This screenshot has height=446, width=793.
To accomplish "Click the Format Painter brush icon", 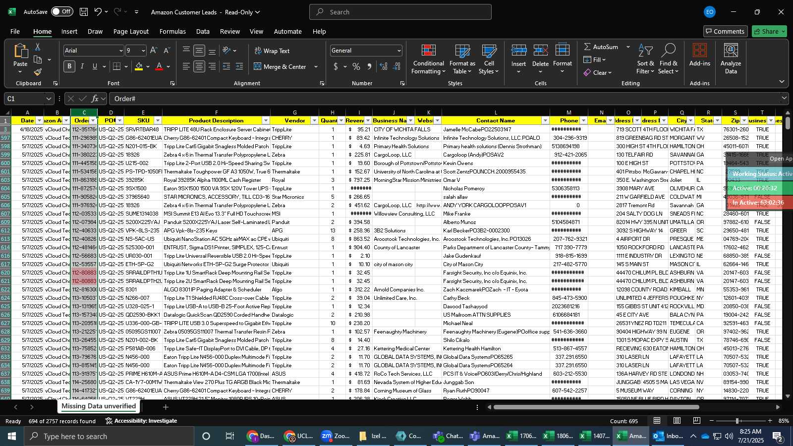I will (x=38, y=72).
